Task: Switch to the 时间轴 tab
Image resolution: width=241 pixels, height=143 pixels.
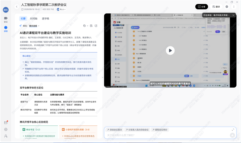Action: [34, 19]
